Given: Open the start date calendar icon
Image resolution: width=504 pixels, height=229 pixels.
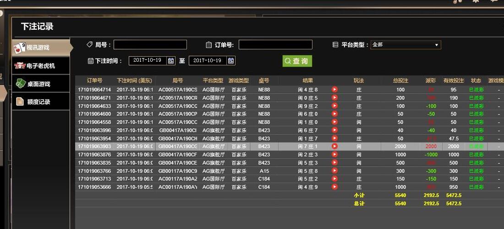Looking at the screenshot, I should 171,61.
